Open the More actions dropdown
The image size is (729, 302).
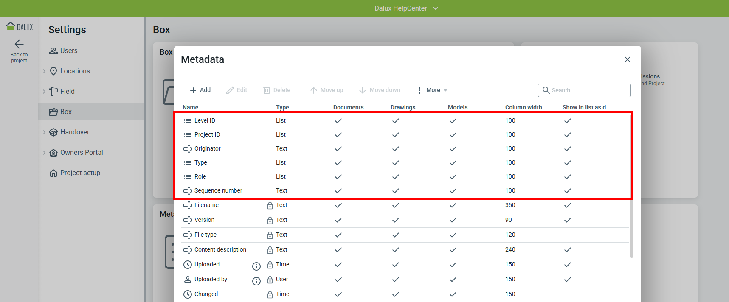tap(432, 90)
